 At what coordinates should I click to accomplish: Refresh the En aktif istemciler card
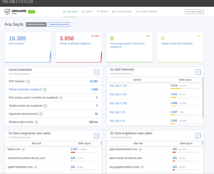click(198, 72)
